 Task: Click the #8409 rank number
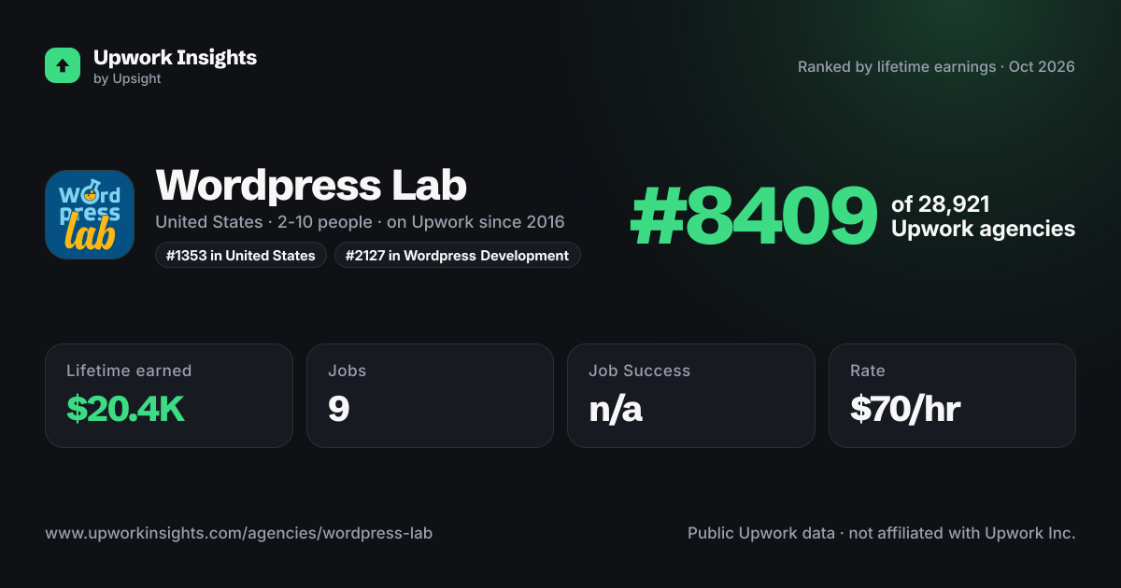(754, 217)
